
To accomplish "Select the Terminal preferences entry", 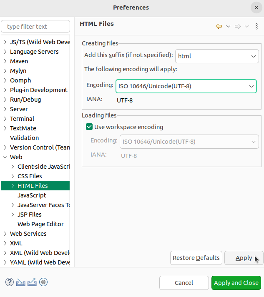I will pyautogui.click(x=22, y=119).
